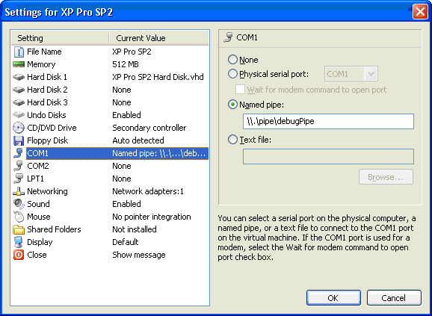Select the Close setting row
Screen dimensions: 432x316
tap(110, 255)
